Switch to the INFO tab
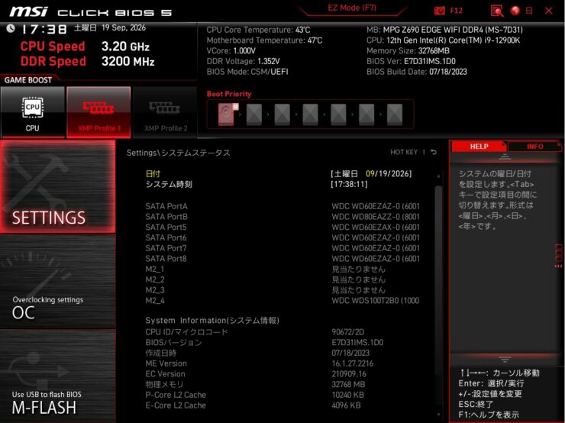565x423 pixels. pyautogui.click(x=534, y=147)
